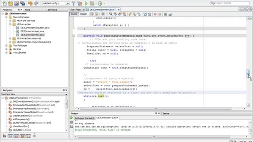The height and width of the screenshot is (142, 253).
Task: Open Debug Project dropdown arrow
Action: pyautogui.click(x=96, y=3)
